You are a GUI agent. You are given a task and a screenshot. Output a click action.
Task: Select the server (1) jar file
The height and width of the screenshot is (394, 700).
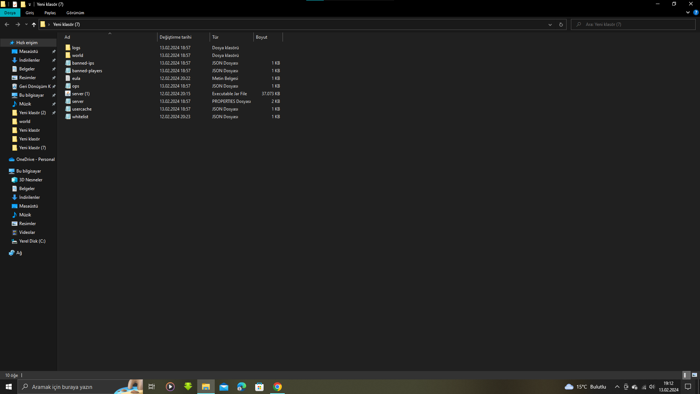(x=81, y=94)
